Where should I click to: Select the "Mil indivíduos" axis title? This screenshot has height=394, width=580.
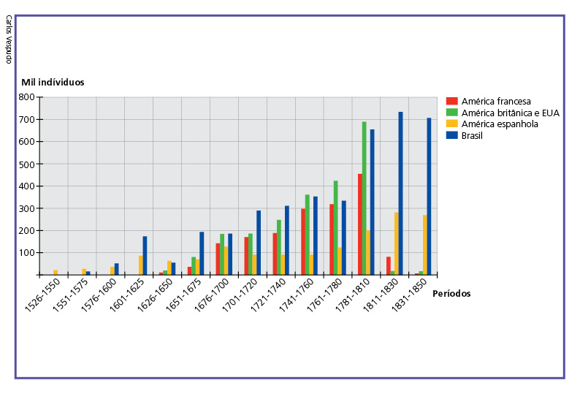[x=53, y=82]
